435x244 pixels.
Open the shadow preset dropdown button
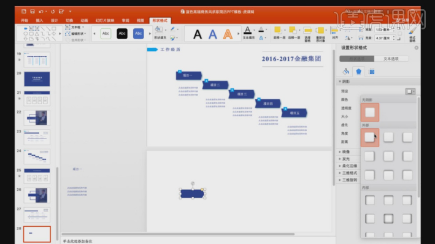pos(410,91)
